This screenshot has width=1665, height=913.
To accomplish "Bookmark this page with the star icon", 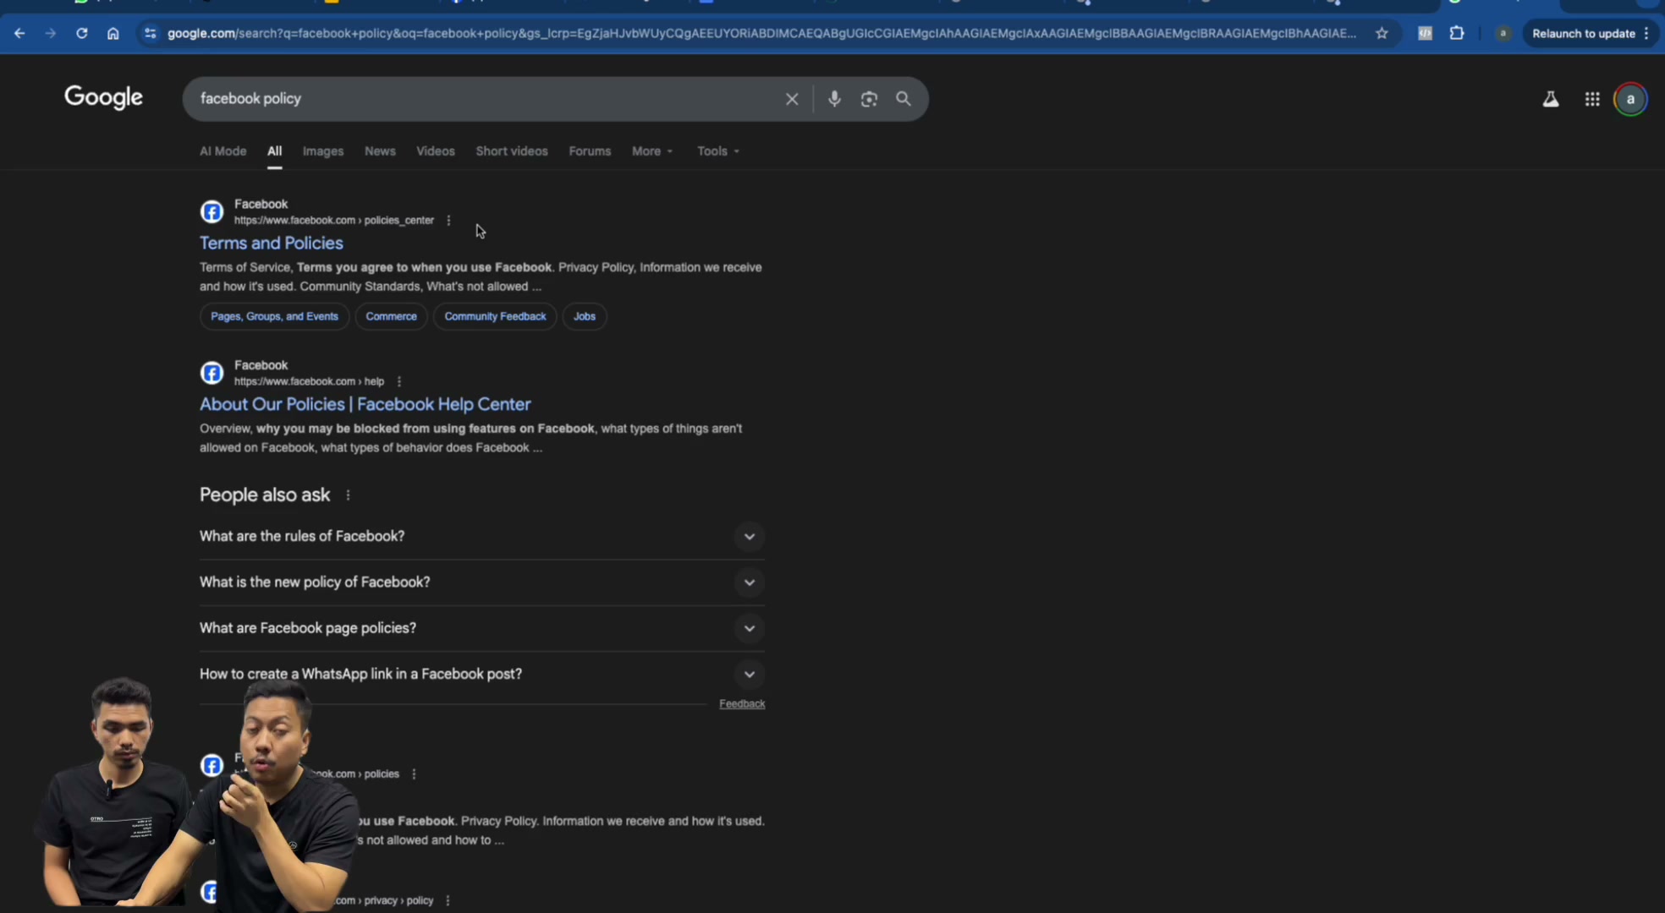I will [1382, 34].
